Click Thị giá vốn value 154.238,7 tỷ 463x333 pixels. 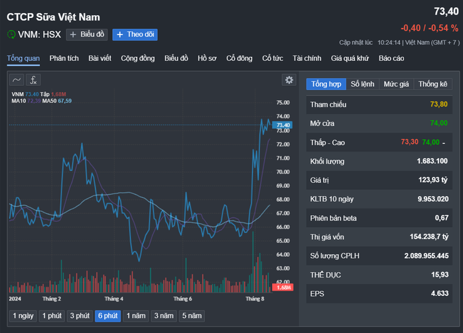click(x=429, y=237)
